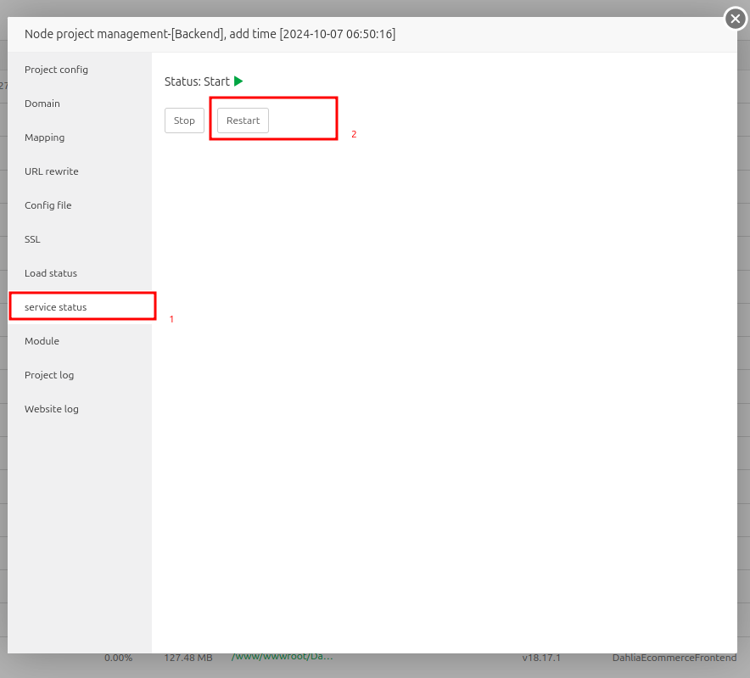Go to the Config file tab
750x678 pixels.
(x=48, y=205)
